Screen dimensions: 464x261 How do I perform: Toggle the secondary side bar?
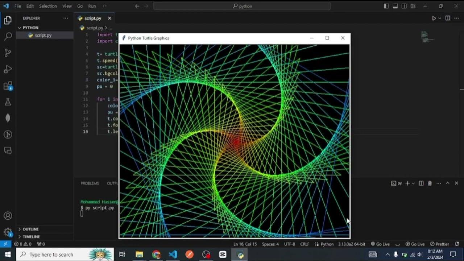coord(404,6)
